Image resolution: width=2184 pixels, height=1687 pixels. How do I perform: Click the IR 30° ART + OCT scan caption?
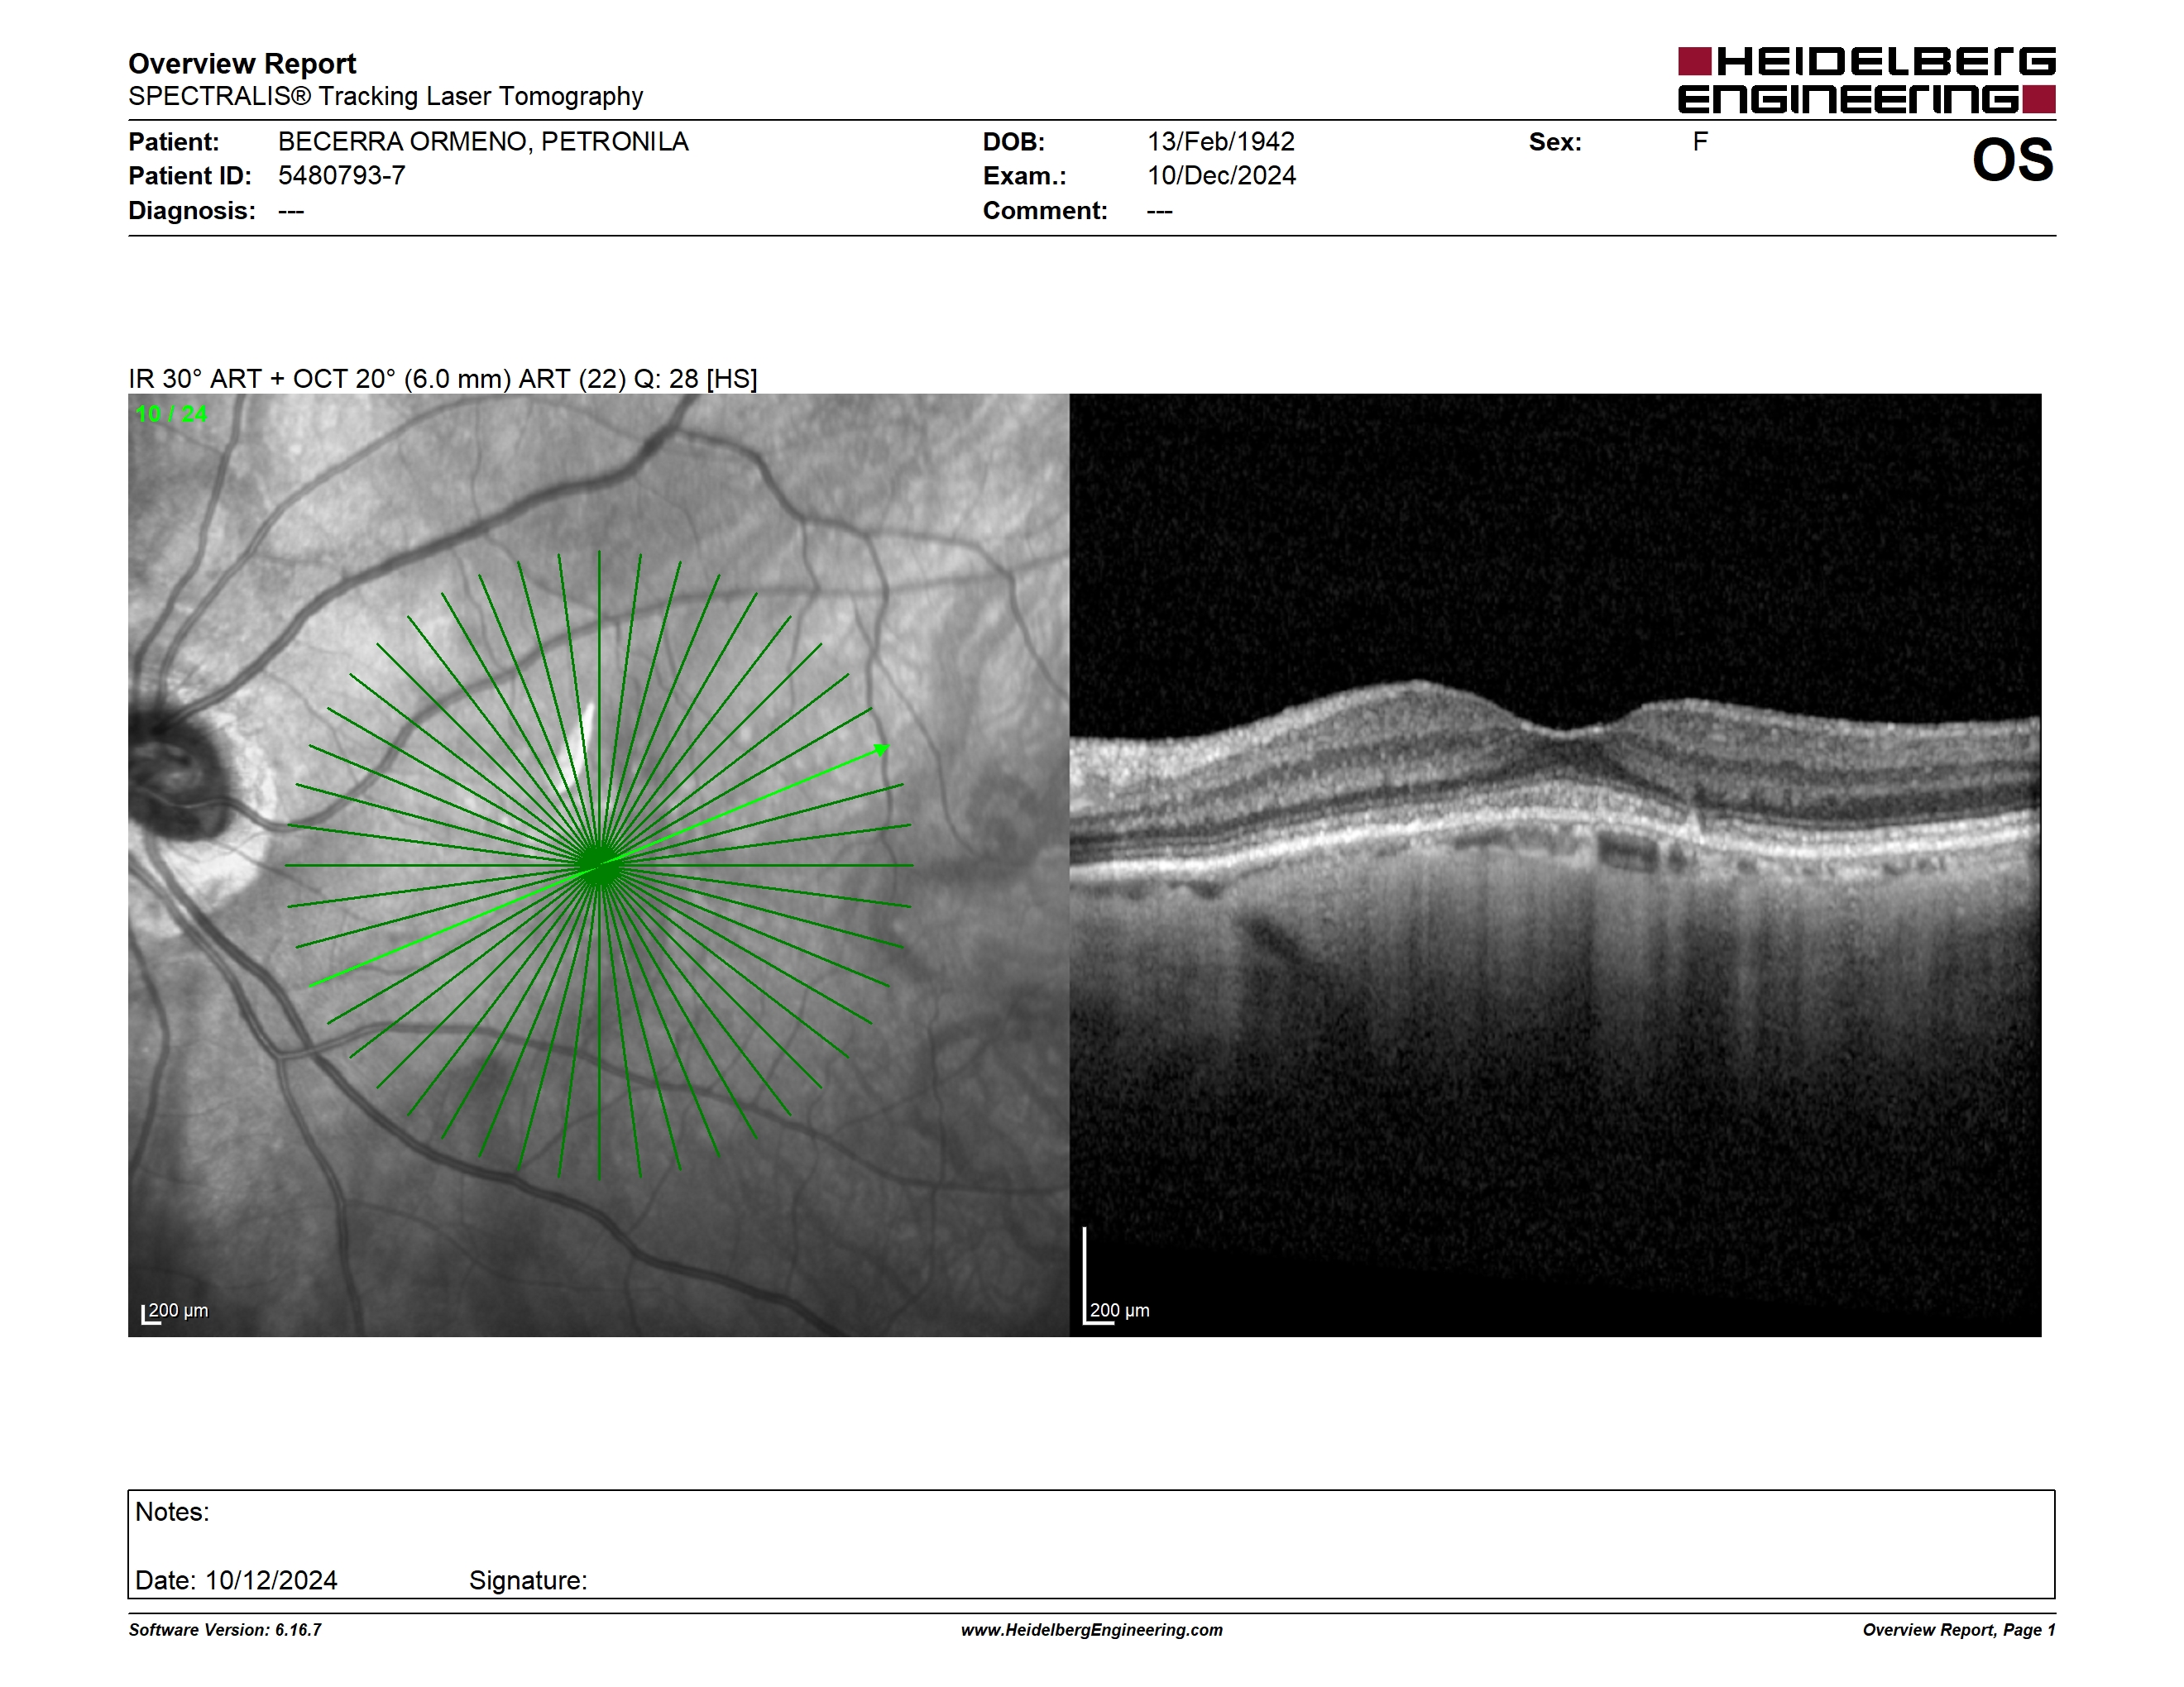click(x=443, y=379)
